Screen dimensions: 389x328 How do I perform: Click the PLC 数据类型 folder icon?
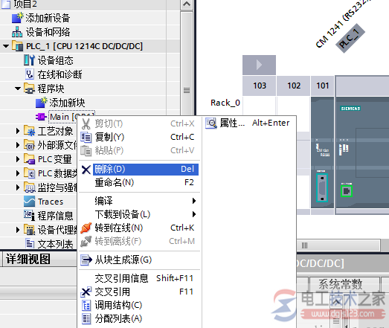pyautogui.click(x=29, y=173)
